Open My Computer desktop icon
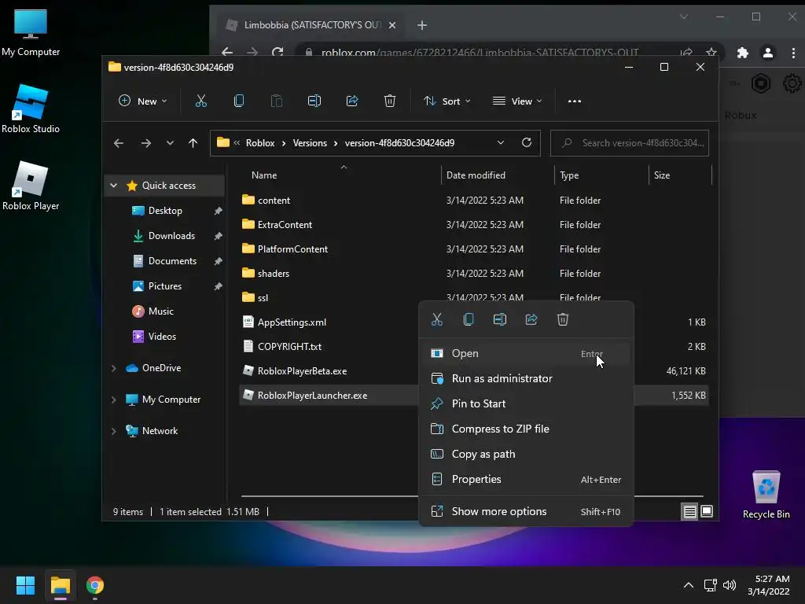This screenshot has height=604, width=805. tap(31, 32)
